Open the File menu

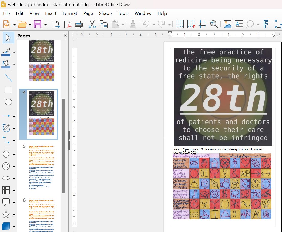[6, 13]
